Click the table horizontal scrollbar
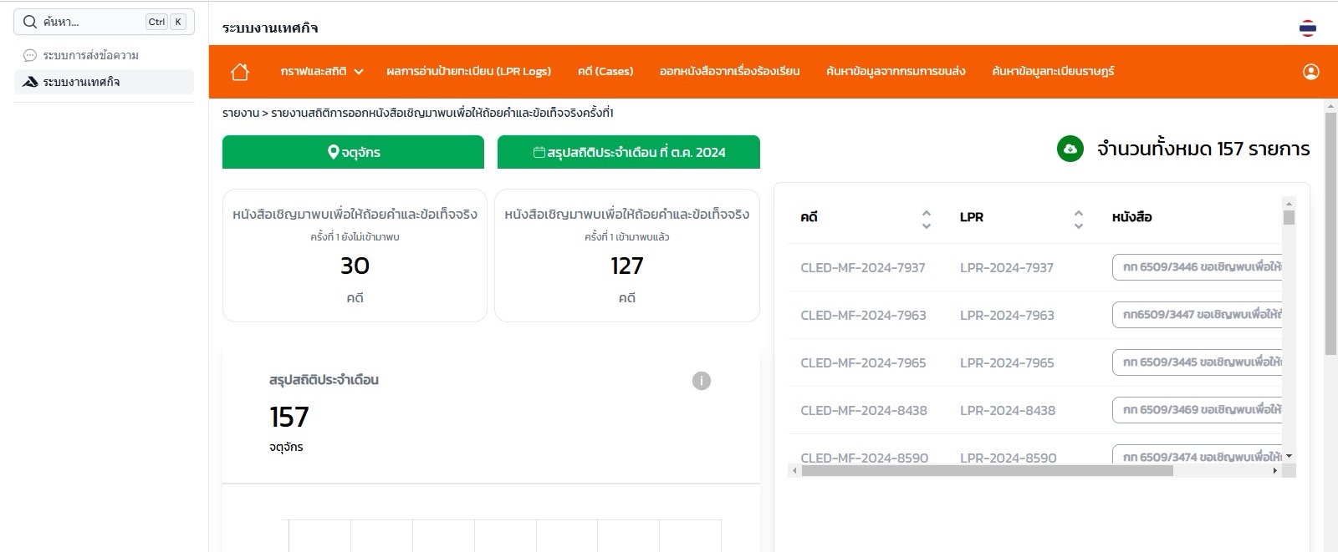Viewport: 1338px width, 552px height. 987,471
